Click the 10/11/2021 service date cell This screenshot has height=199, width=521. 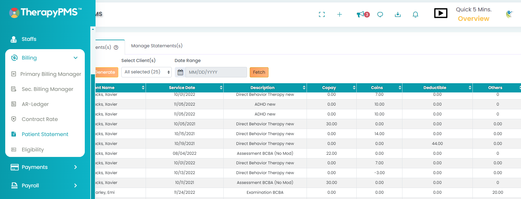click(x=185, y=182)
